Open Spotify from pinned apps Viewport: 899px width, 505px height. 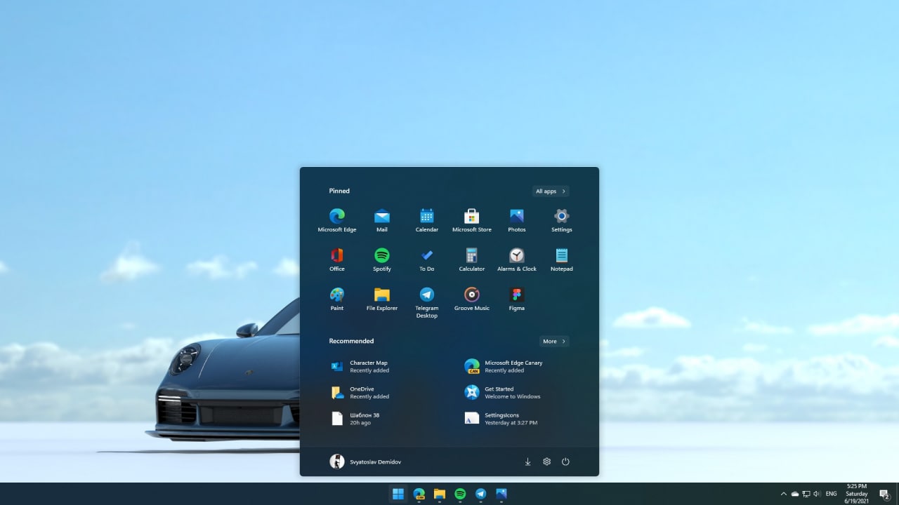pyautogui.click(x=382, y=260)
